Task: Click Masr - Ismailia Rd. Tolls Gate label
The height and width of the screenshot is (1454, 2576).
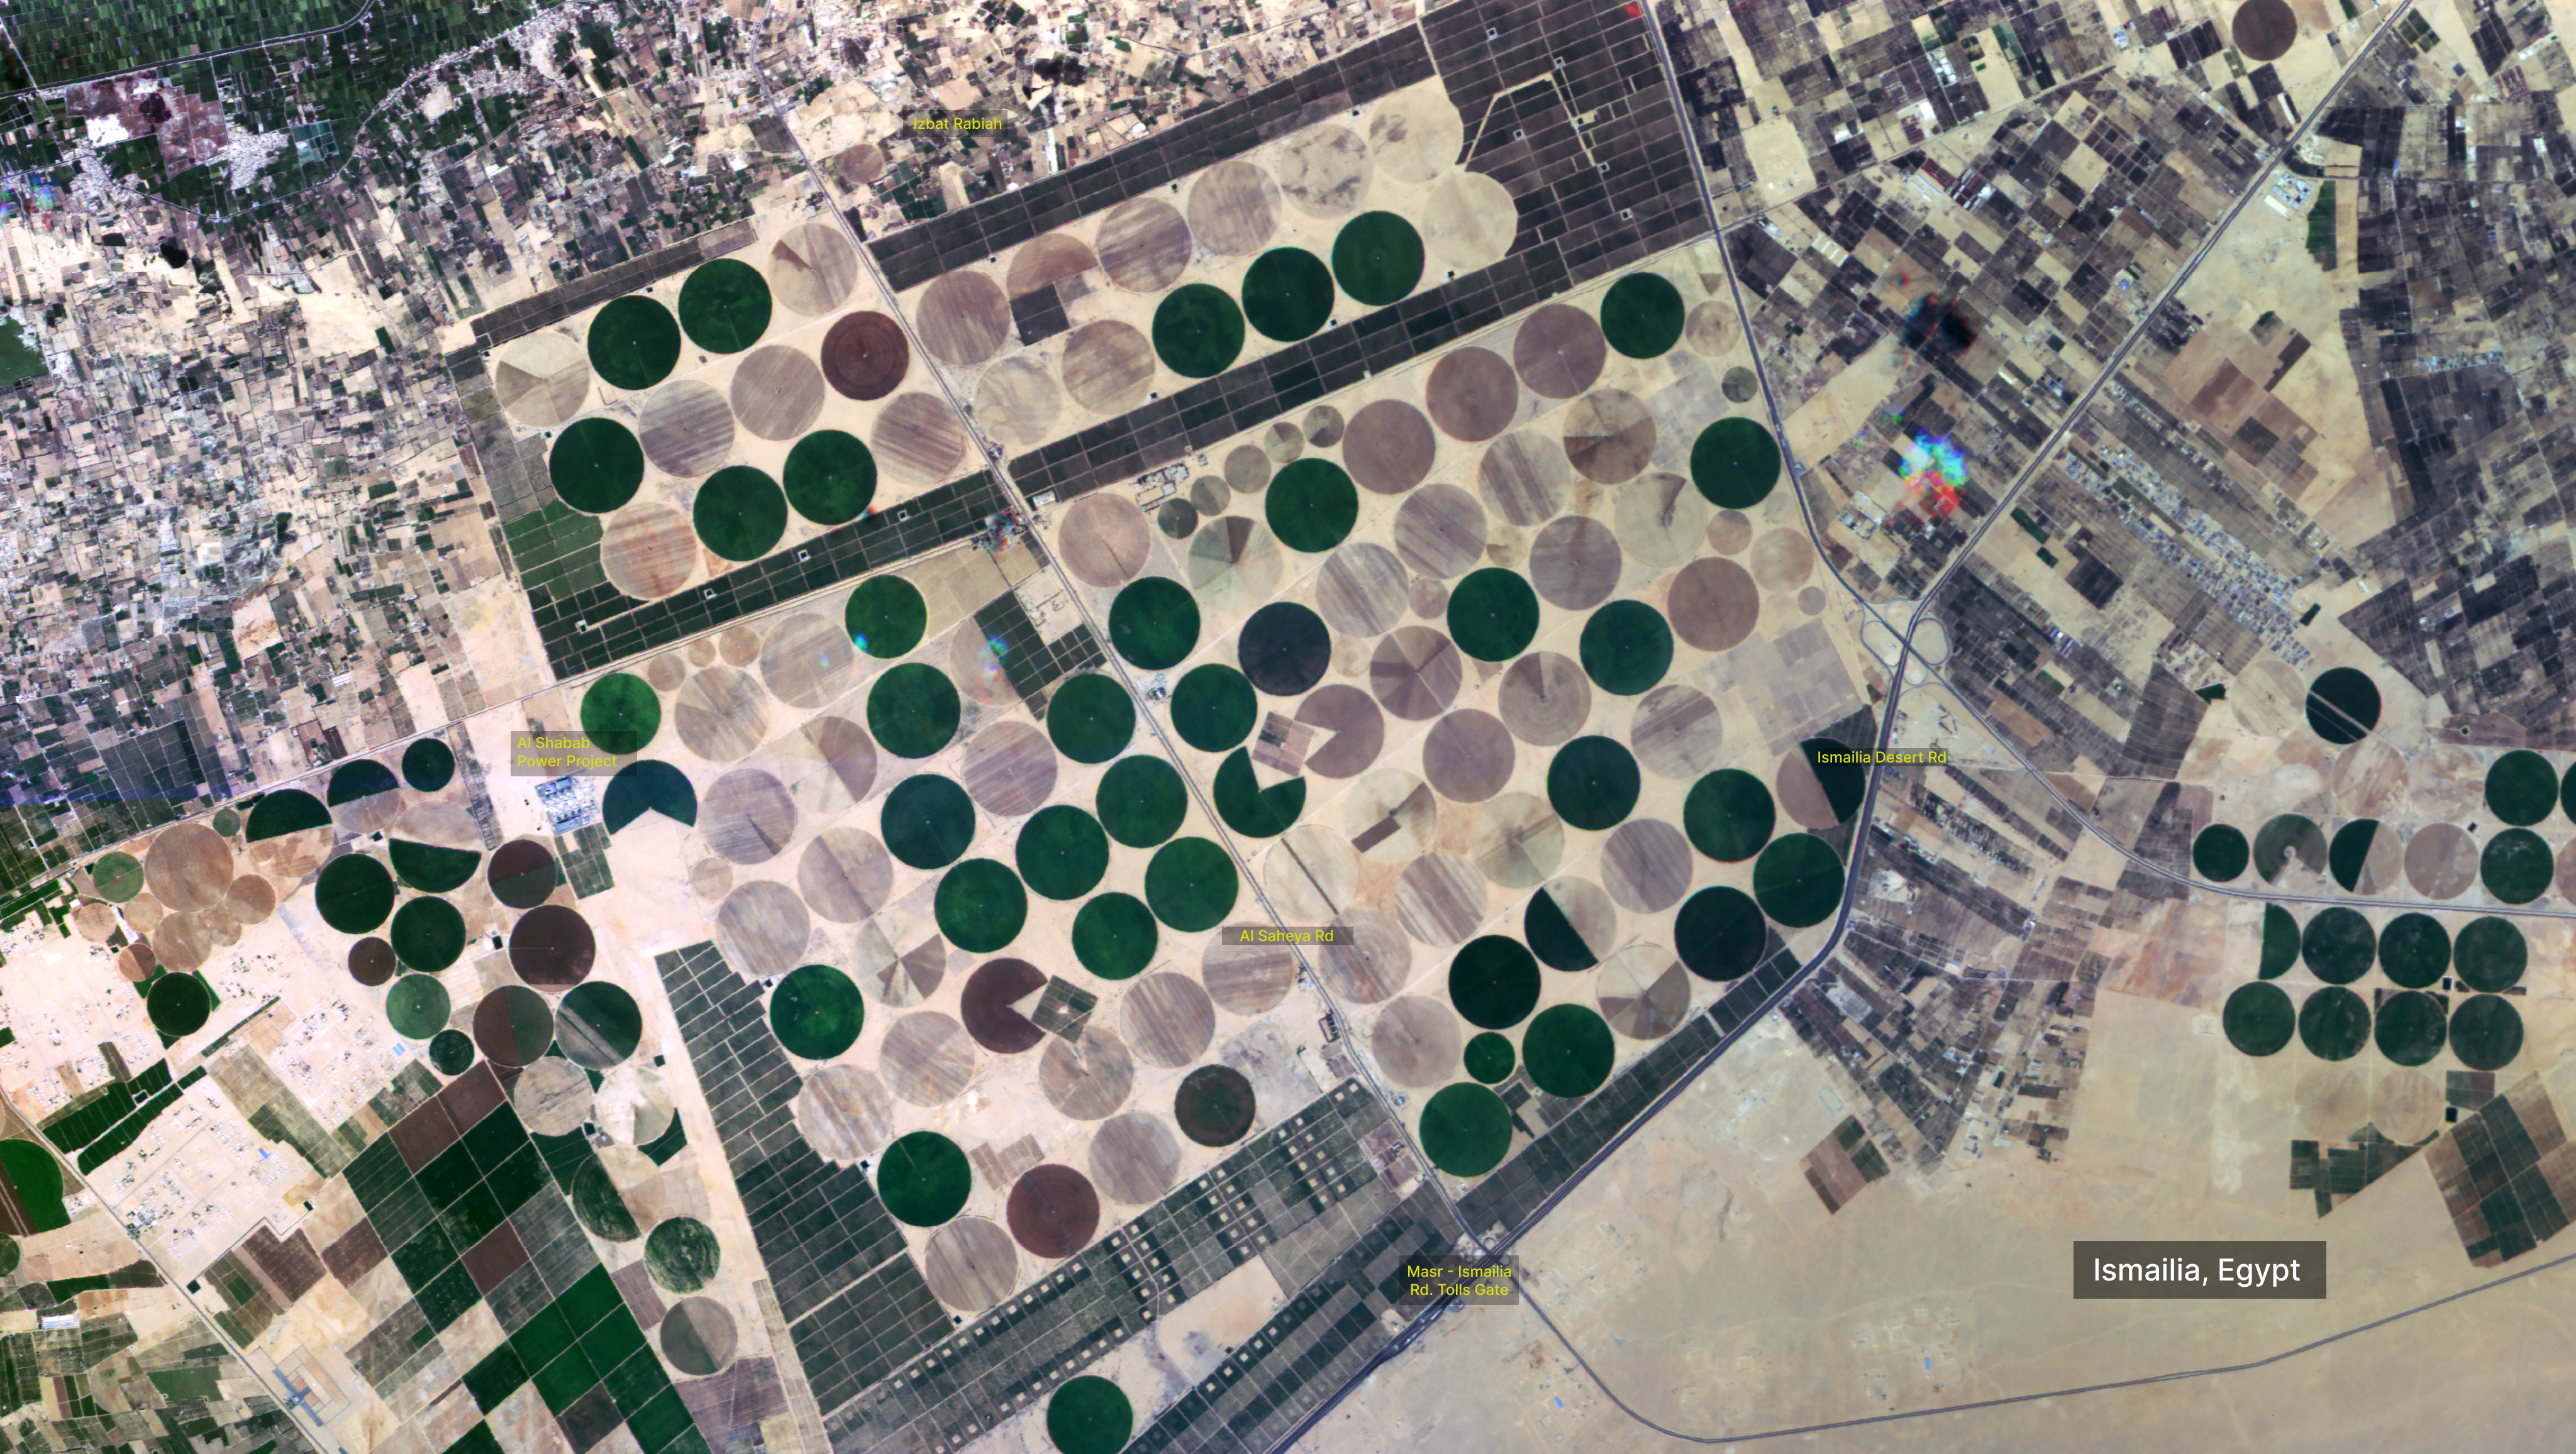Action: tap(1459, 1280)
